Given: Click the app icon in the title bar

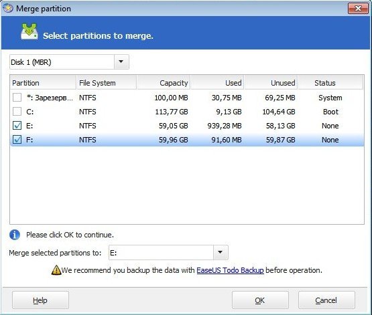Looking at the screenshot, I should pyautogui.click(x=8, y=8).
